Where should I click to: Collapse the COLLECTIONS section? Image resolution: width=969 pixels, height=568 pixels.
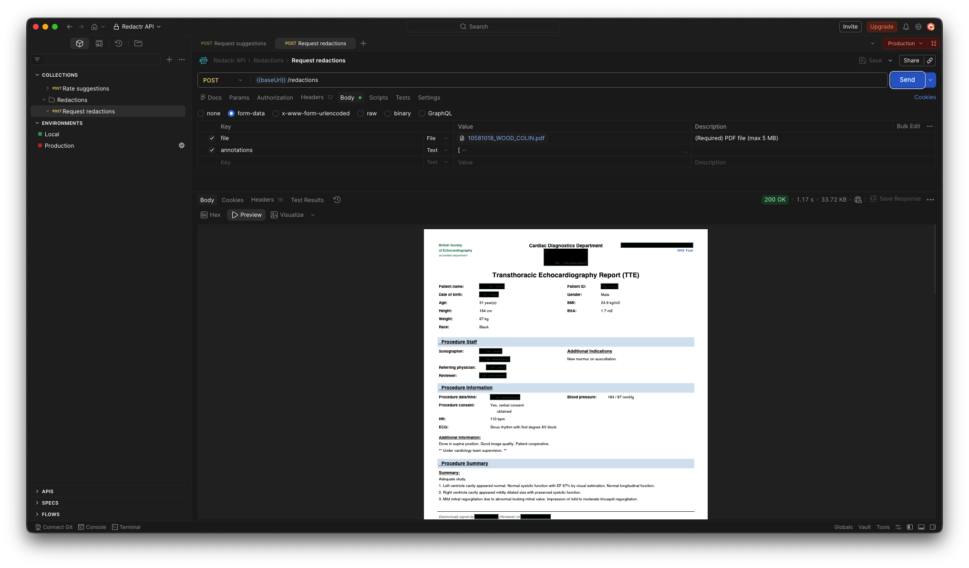(x=37, y=75)
